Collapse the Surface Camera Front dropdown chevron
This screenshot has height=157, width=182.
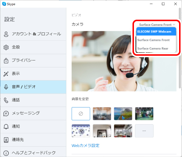[x=174, y=24]
